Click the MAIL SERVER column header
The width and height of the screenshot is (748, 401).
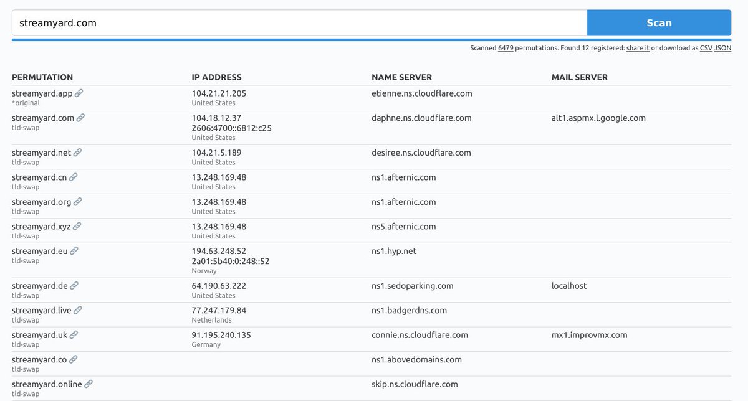(x=580, y=77)
